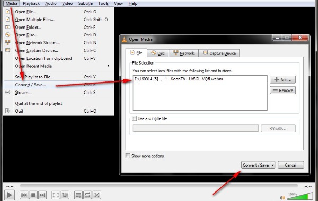The width and height of the screenshot is (318, 201).
Task: Click the Remove button
Action: point(282,90)
